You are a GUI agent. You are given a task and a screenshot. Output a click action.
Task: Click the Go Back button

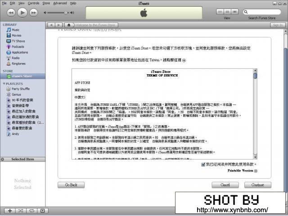71,185
